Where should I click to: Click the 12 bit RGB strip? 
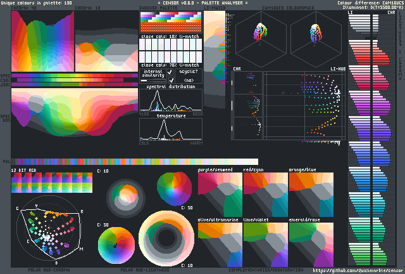(51, 183)
